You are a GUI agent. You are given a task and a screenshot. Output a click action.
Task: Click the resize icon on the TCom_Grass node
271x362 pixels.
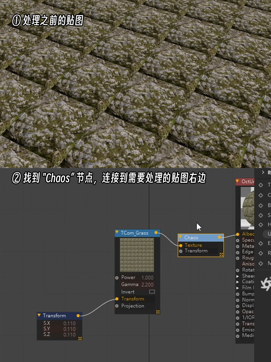point(158,311)
